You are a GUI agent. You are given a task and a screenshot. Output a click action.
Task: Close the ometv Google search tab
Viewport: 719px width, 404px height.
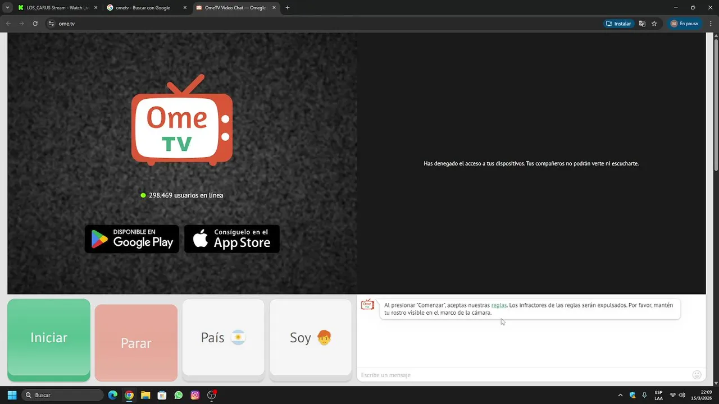pyautogui.click(x=185, y=8)
